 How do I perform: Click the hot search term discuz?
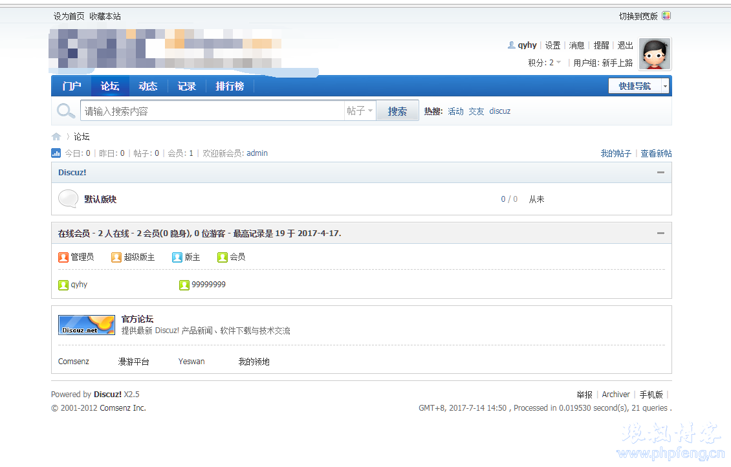[x=500, y=111]
